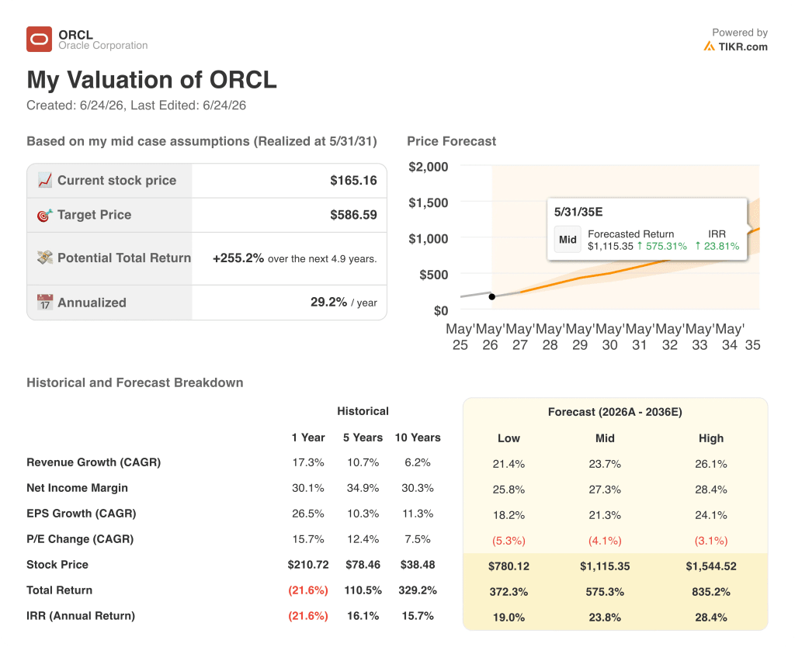Click the money icon beside Potential Total Return
795x647 pixels.
pos(44,258)
